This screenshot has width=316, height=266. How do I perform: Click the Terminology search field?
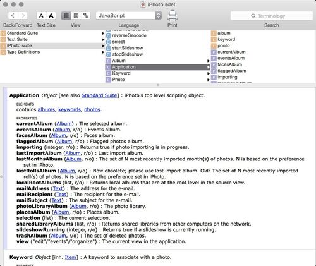click(272, 16)
